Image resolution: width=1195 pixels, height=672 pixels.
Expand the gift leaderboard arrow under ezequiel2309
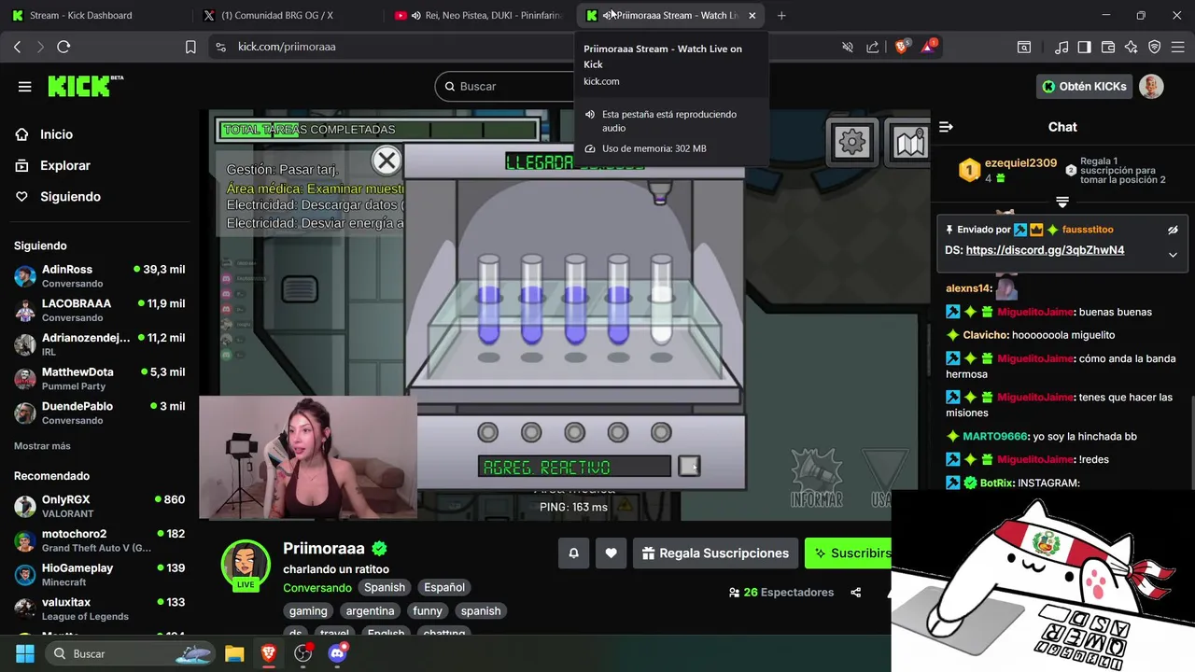[1061, 202]
